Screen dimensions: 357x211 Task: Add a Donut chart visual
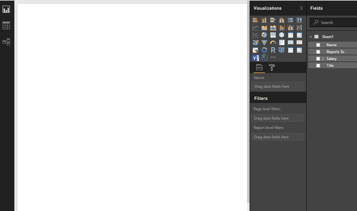point(264,50)
